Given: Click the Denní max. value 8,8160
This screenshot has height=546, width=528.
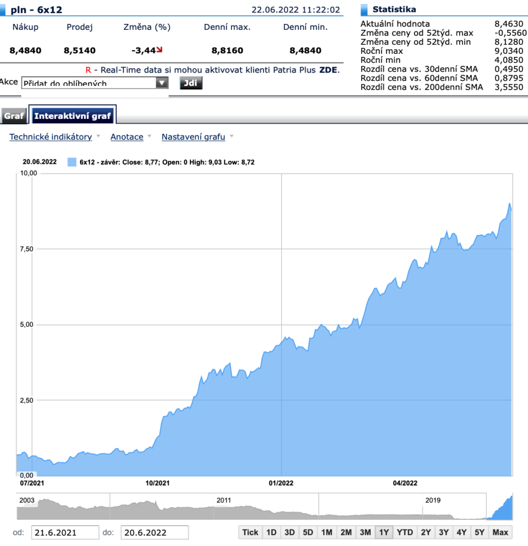Looking at the screenshot, I should (x=227, y=51).
